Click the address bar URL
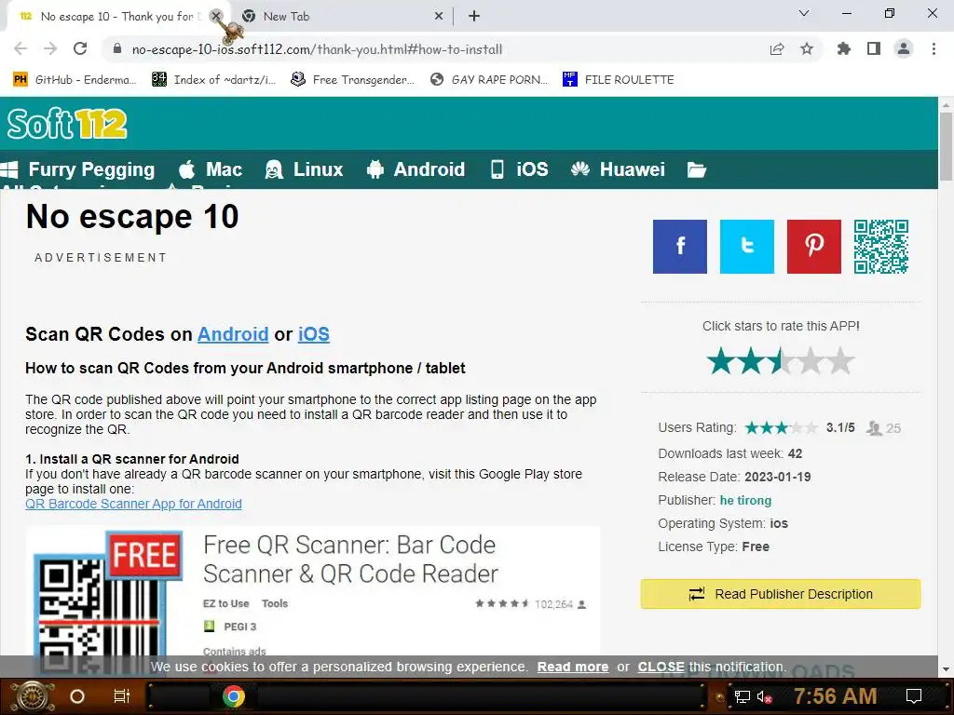Screen dimensions: 954x715 tap(317, 49)
